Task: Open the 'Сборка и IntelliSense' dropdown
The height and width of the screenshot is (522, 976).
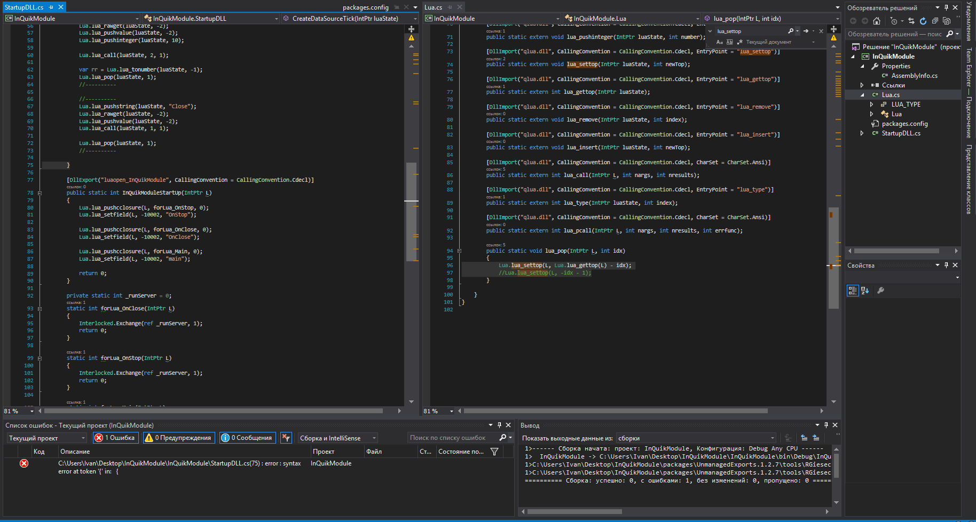Action: coord(337,438)
